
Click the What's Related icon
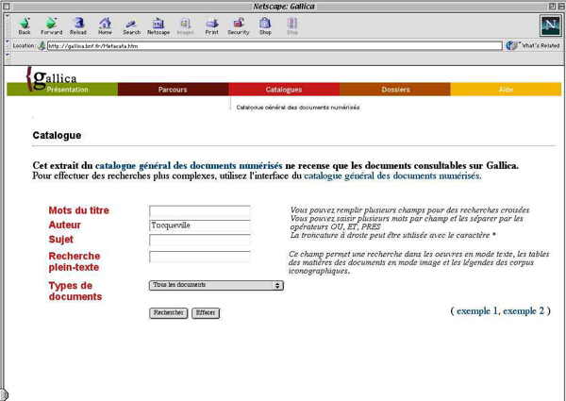tap(532, 46)
